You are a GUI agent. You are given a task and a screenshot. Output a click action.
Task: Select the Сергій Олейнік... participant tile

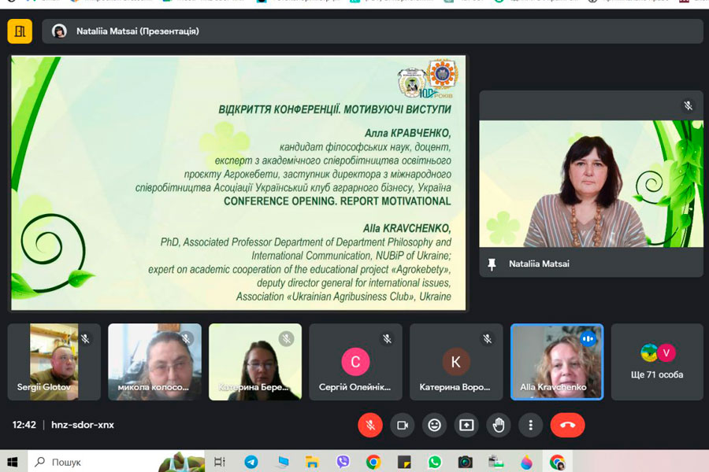(x=355, y=362)
